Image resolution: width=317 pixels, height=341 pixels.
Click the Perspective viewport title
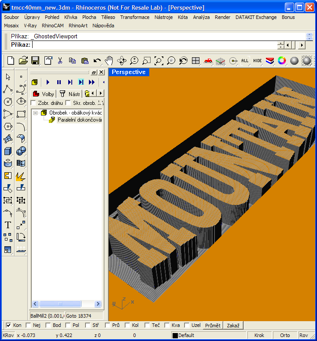point(129,72)
